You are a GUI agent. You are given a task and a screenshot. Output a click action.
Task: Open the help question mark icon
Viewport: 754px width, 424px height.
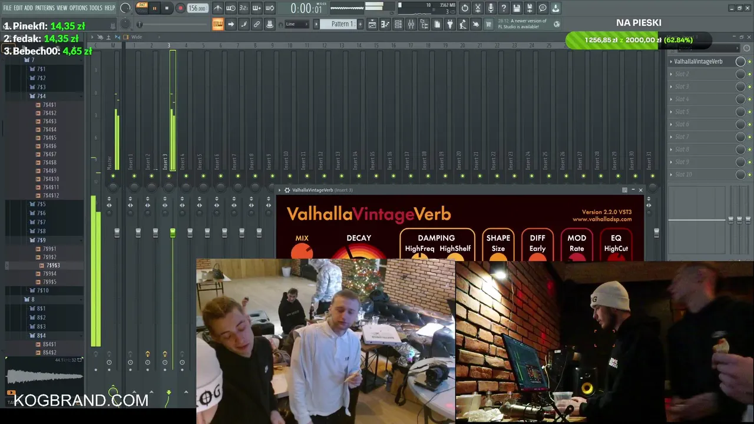pos(504,8)
